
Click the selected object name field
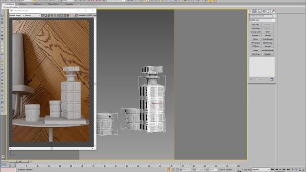coord(261,16)
